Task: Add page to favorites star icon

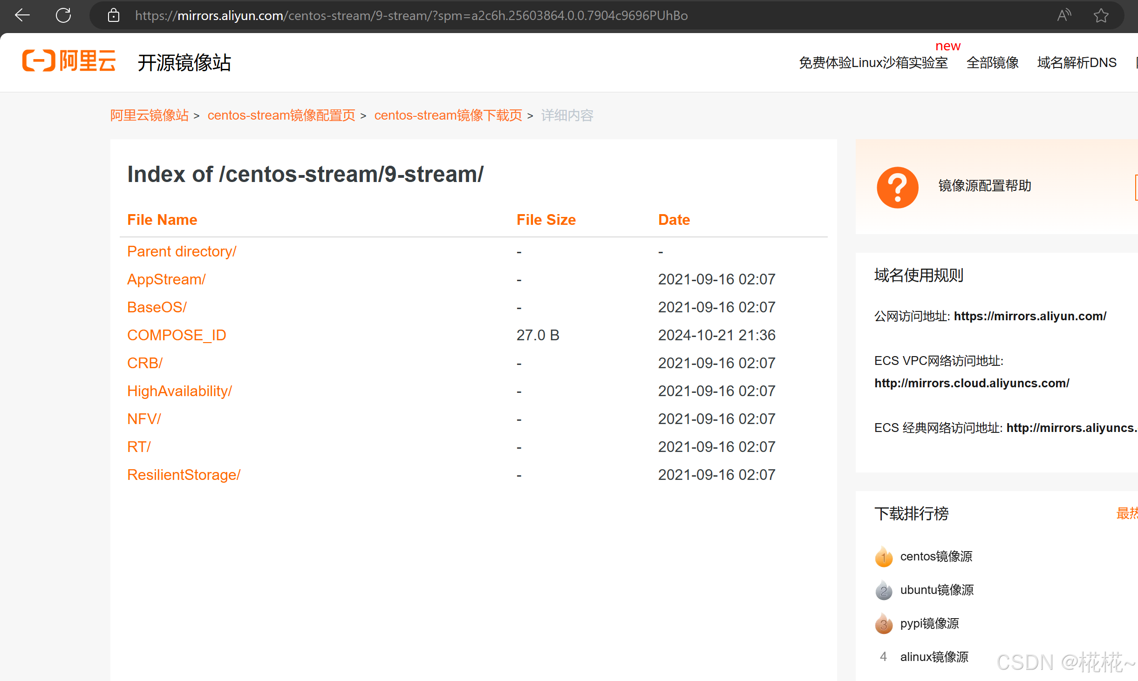Action: pyautogui.click(x=1101, y=15)
